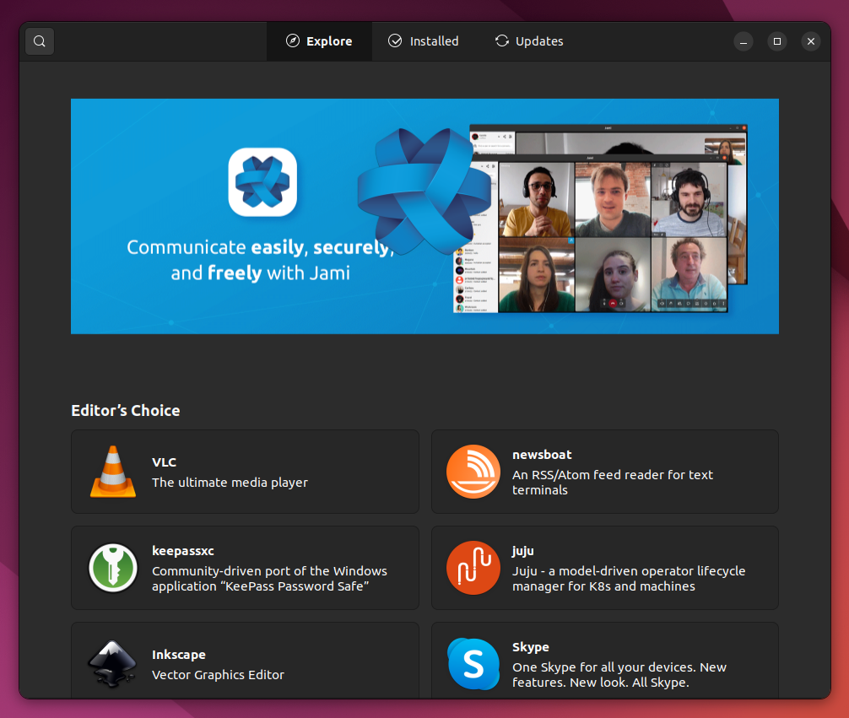Click the juju lifecycle manager description

(x=629, y=579)
